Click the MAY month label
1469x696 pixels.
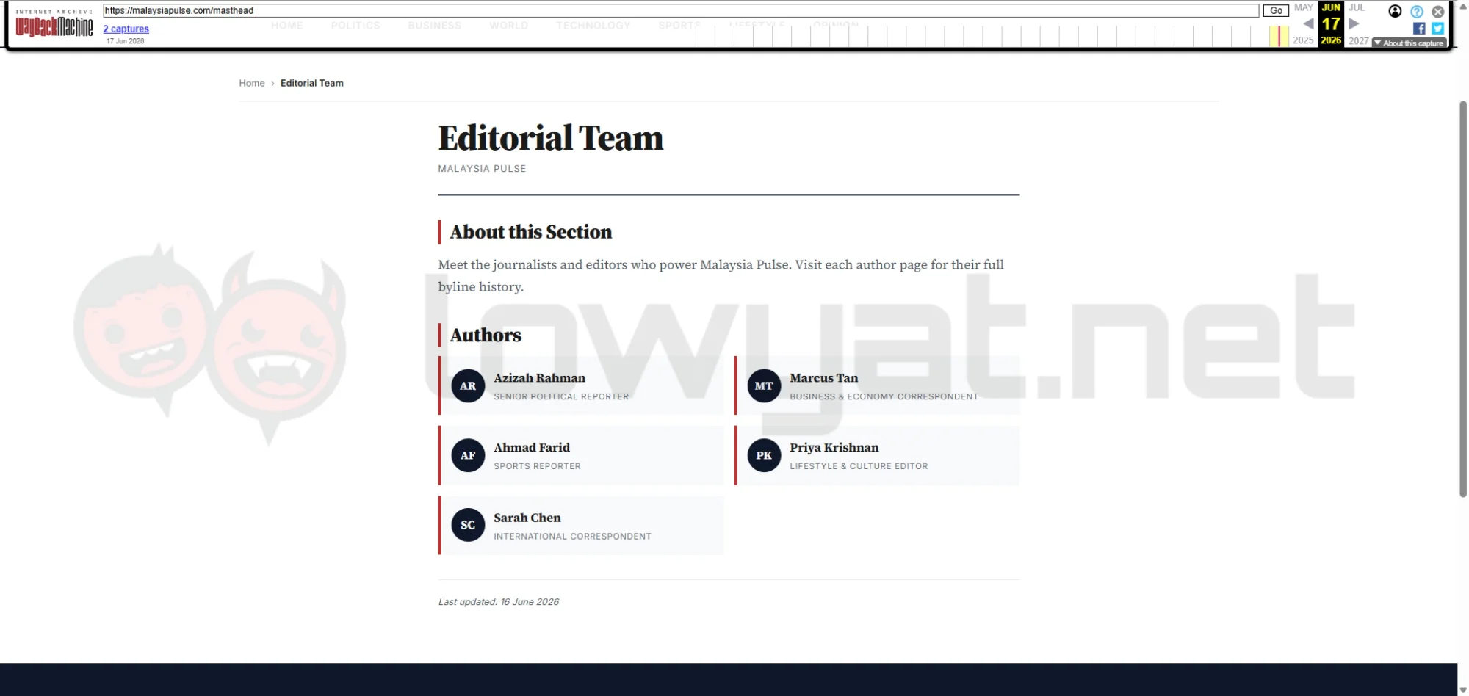point(1303,7)
